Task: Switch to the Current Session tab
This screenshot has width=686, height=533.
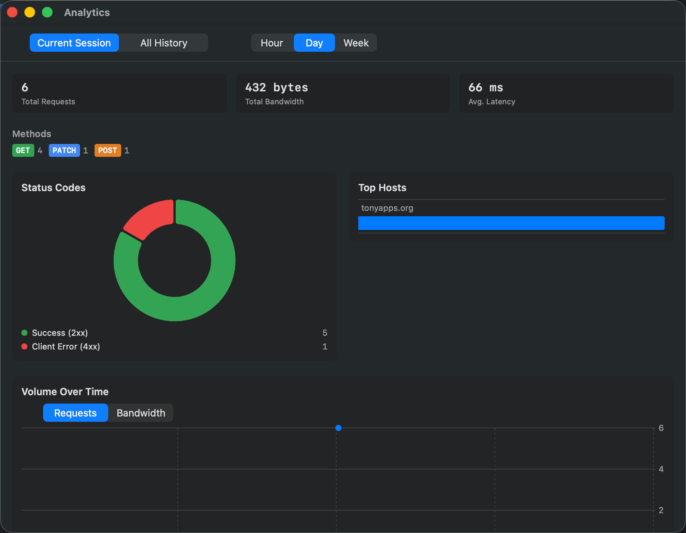Action: click(74, 43)
